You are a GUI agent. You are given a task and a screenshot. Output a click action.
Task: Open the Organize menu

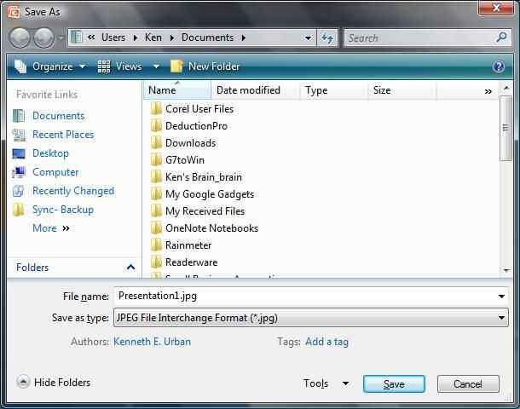(x=49, y=66)
